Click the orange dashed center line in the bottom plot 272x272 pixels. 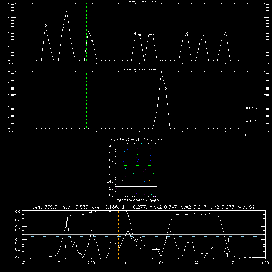coord(119,234)
